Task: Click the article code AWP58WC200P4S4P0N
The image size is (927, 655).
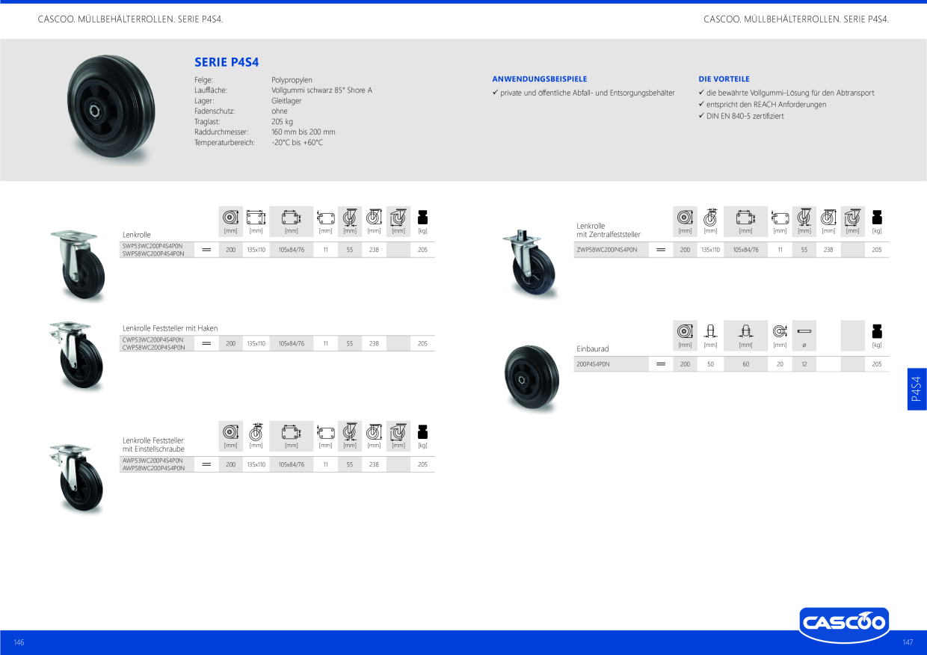Action: tap(153, 468)
